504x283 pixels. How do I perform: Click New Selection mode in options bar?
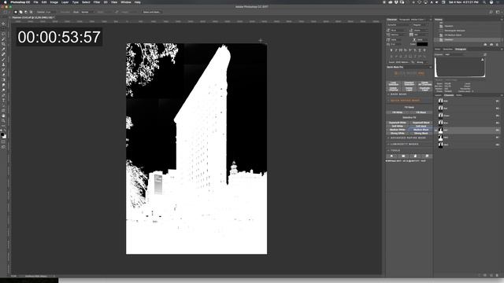16,12
